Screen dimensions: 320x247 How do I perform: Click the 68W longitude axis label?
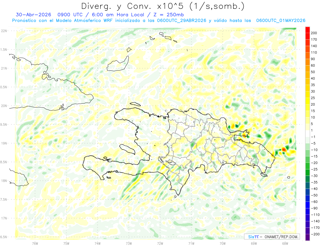[x=285, y=243]
